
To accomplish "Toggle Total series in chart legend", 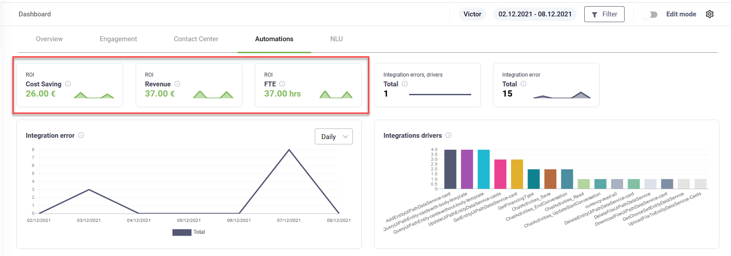I will click(189, 232).
